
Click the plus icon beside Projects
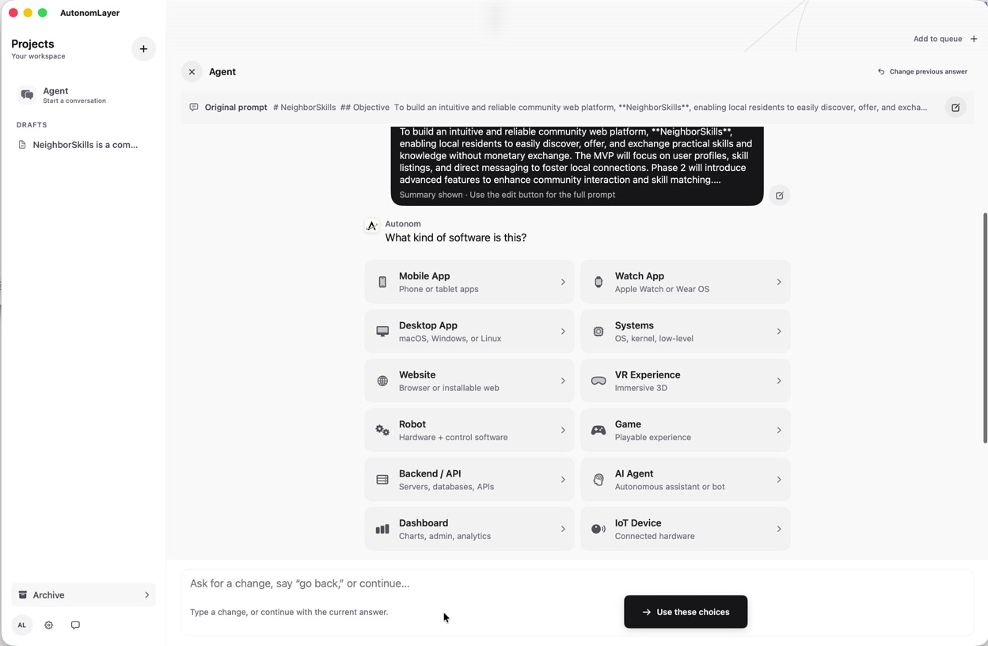click(x=143, y=49)
